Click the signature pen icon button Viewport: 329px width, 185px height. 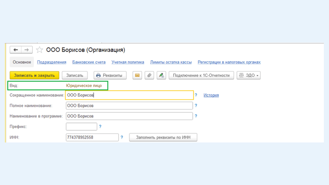(x=161, y=75)
